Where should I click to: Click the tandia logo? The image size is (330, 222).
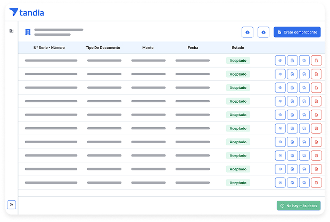point(27,12)
